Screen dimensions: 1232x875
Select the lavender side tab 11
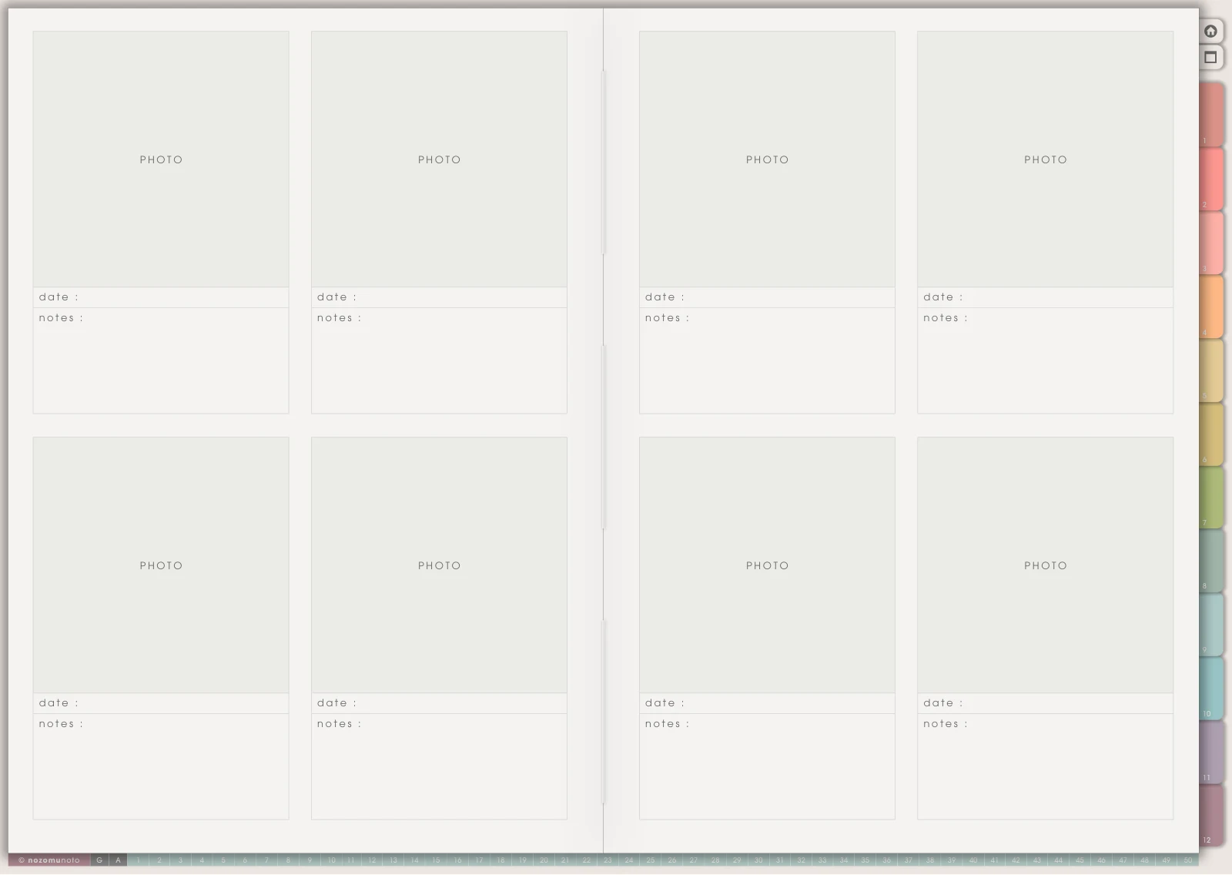[1211, 752]
